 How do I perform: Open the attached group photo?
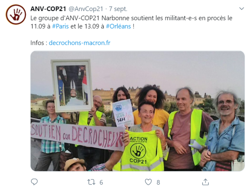coord(137,111)
